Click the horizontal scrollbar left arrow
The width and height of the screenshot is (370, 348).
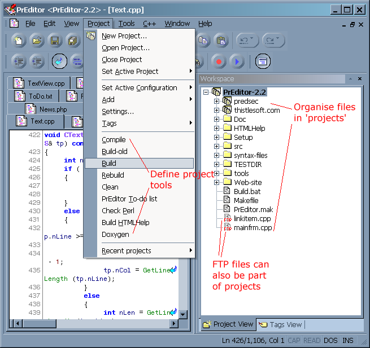coord(17,324)
